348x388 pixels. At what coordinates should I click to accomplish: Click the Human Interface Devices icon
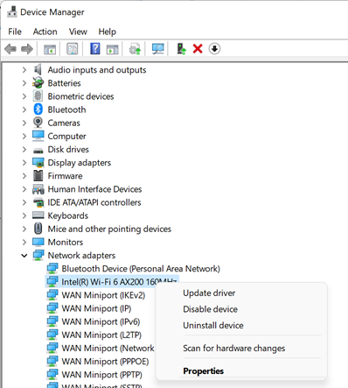(x=38, y=189)
